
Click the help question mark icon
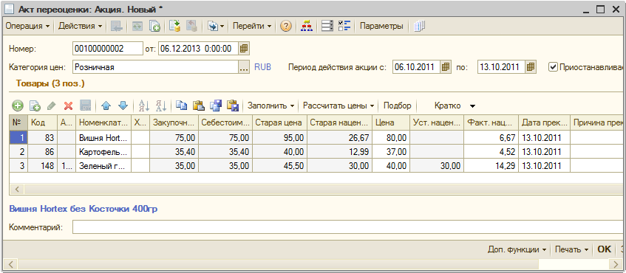coord(285,27)
